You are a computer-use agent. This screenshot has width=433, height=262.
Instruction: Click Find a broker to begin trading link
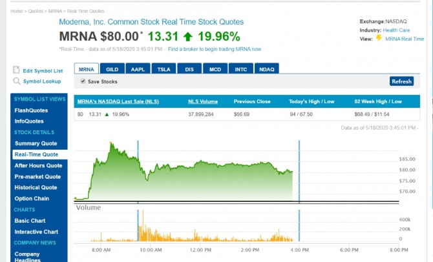(215, 49)
